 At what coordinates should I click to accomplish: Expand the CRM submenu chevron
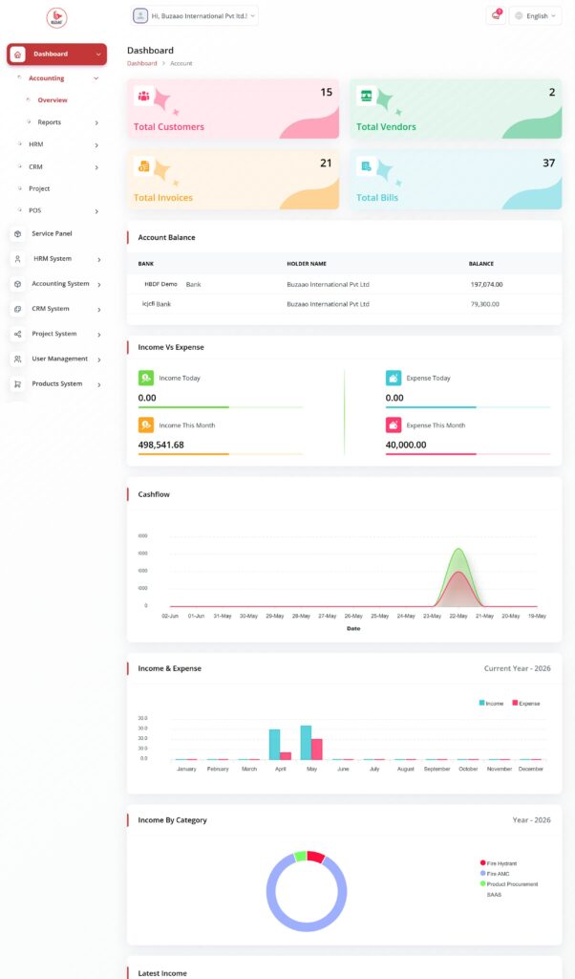coord(96,167)
